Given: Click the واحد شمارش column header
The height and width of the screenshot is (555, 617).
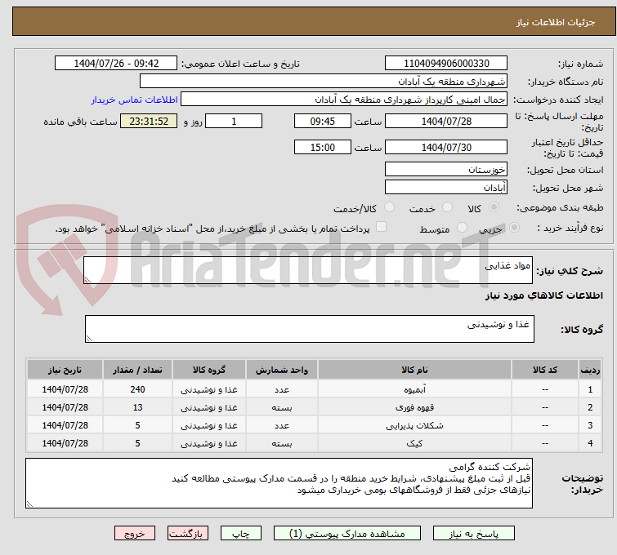Looking at the screenshot, I should pyautogui.click(x=282, y=370).
